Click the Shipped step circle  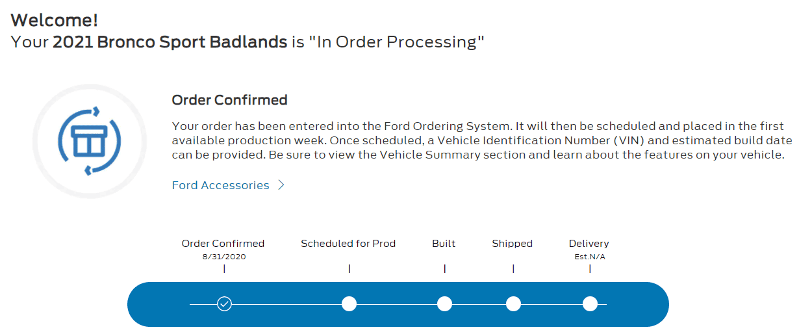513,304
